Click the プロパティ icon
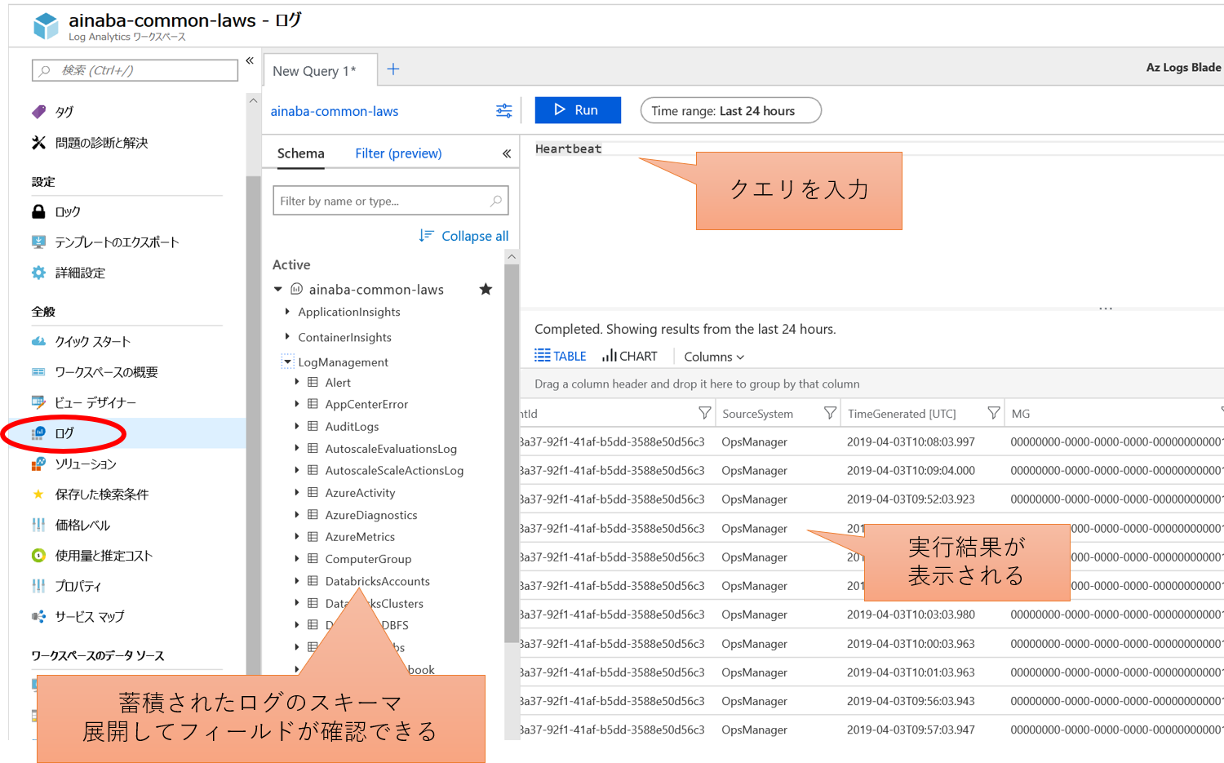The width and height of the screenshot is (1224, 763). pos(38,586)
